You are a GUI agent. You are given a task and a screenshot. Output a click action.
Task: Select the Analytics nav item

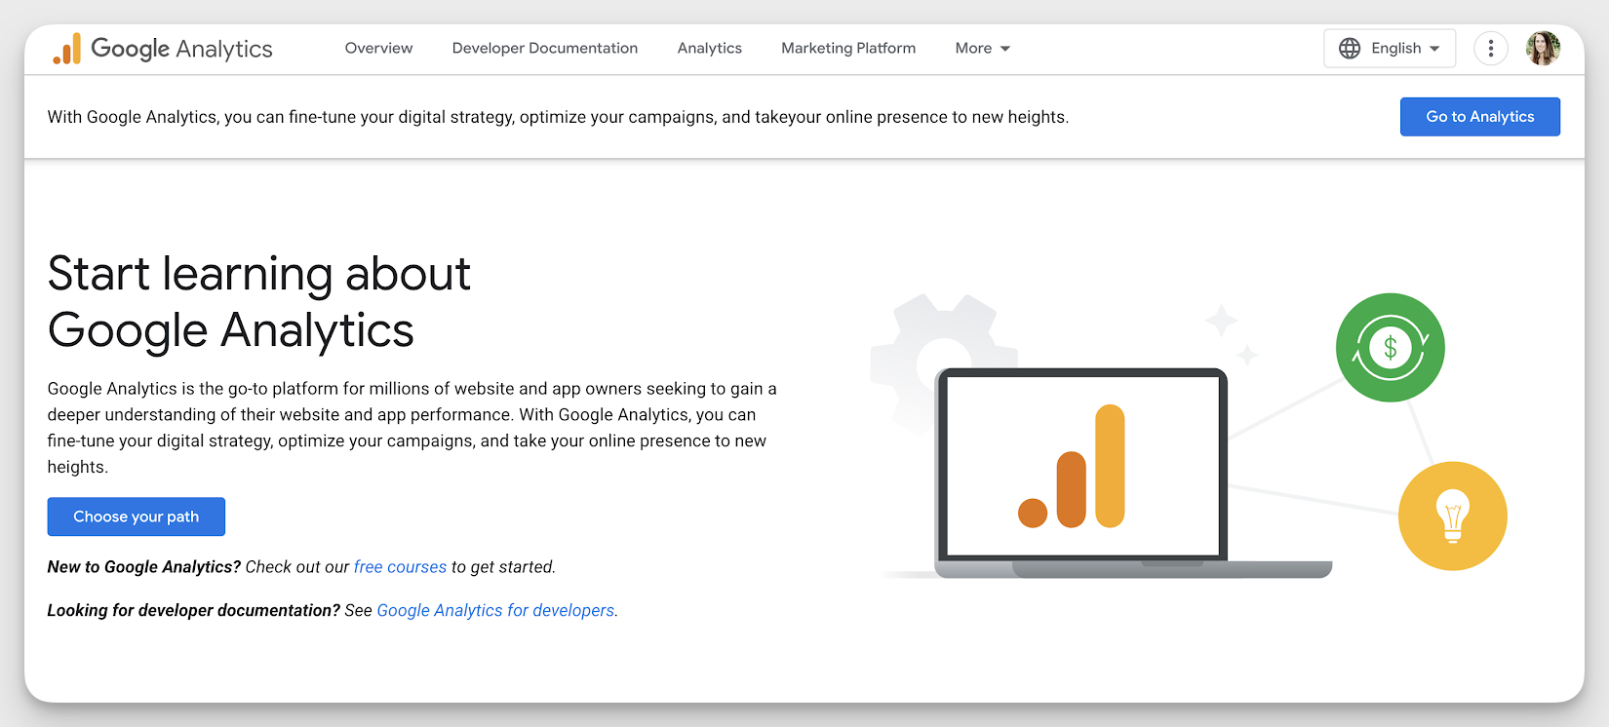click(x=710, y=49)
